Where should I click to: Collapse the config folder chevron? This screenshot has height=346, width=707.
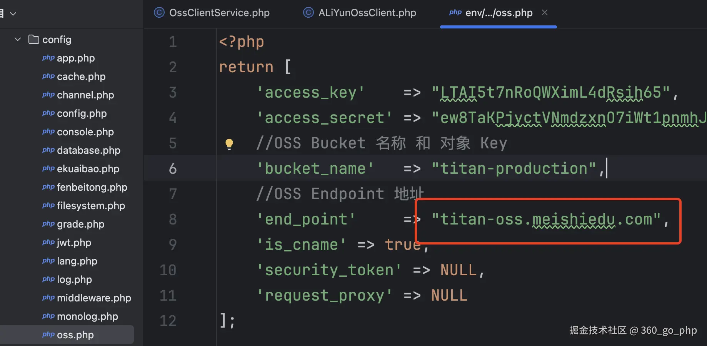(x=18, y=39)
